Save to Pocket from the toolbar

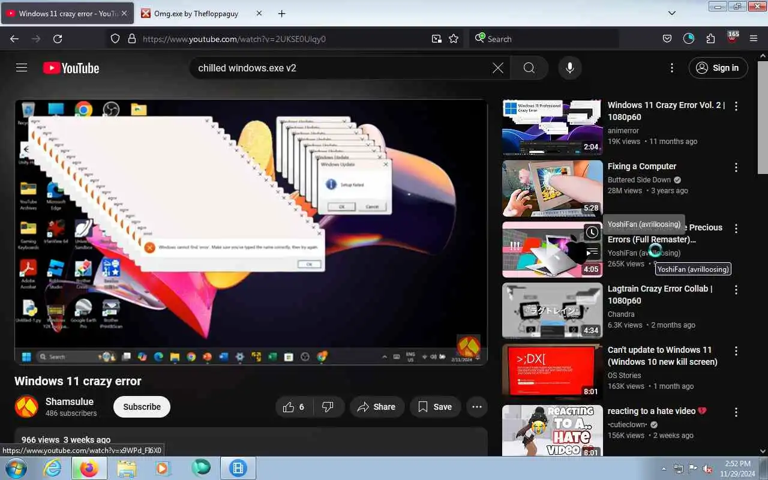coord(667,38)
